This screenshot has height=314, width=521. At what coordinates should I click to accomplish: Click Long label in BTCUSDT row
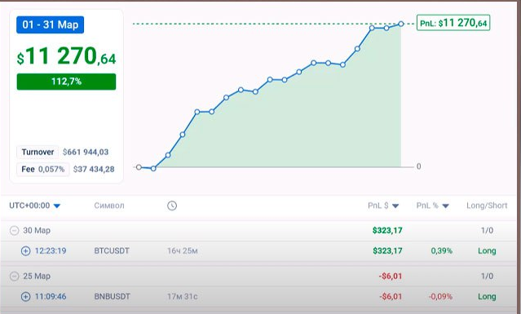coord(487,251)
